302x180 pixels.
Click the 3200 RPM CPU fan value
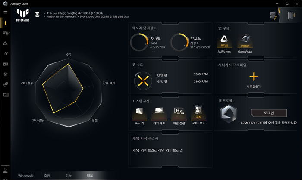[201, 74]
